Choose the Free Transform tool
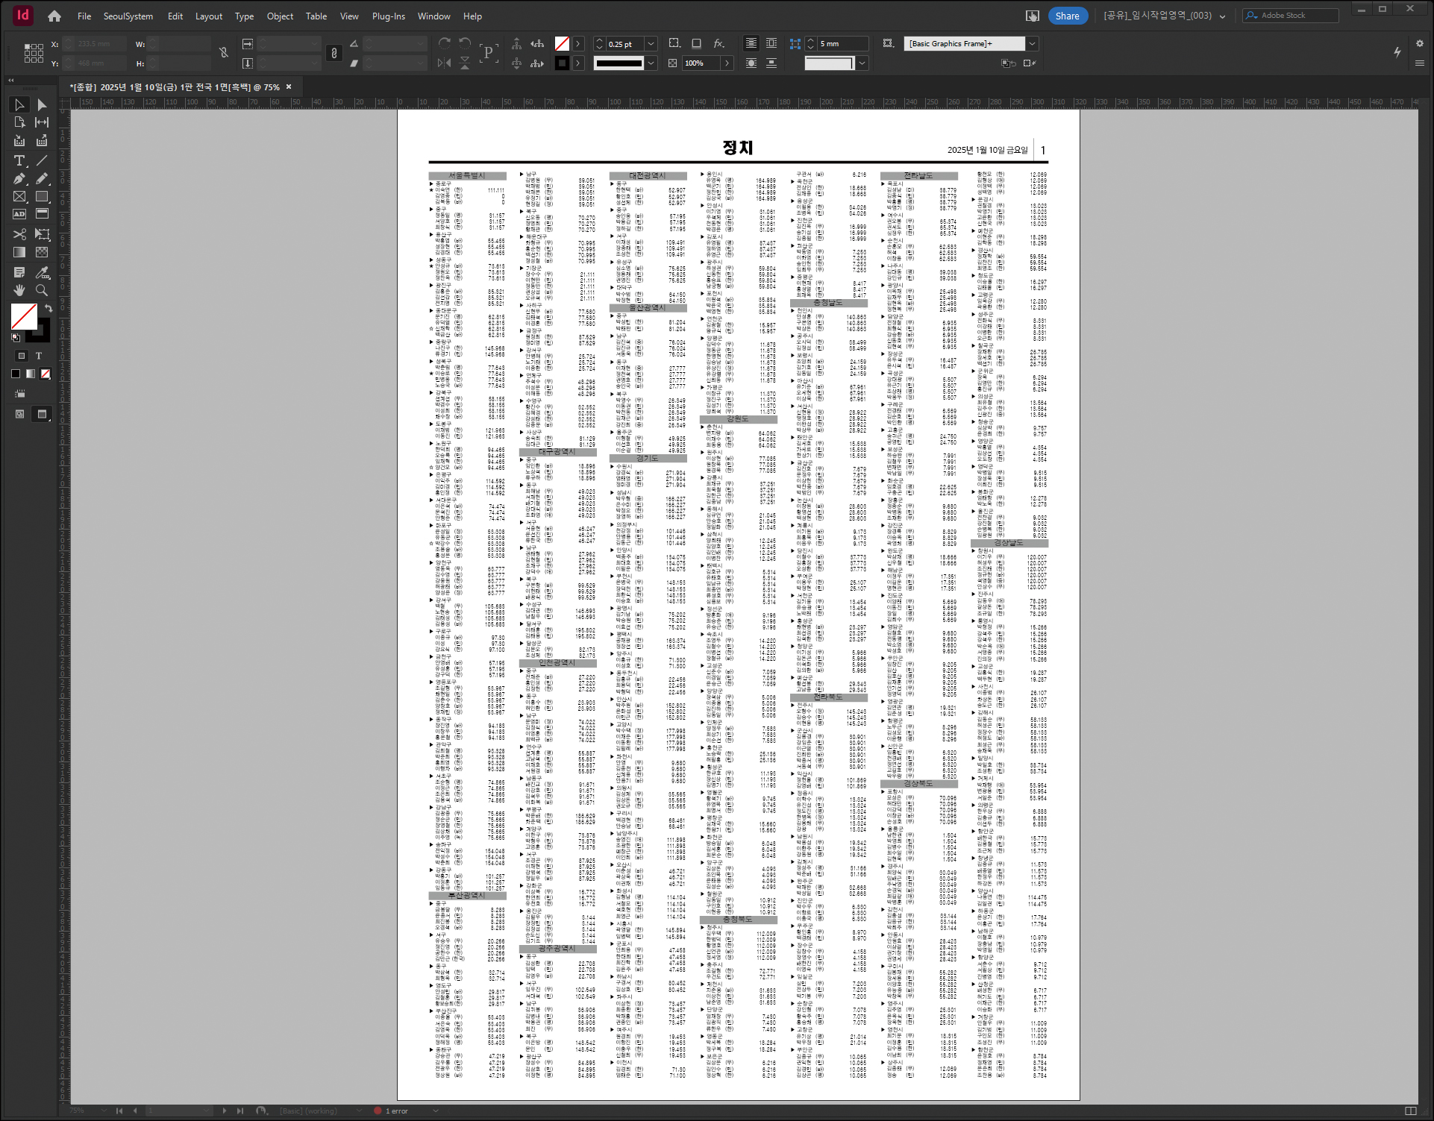 coord(42,234)
